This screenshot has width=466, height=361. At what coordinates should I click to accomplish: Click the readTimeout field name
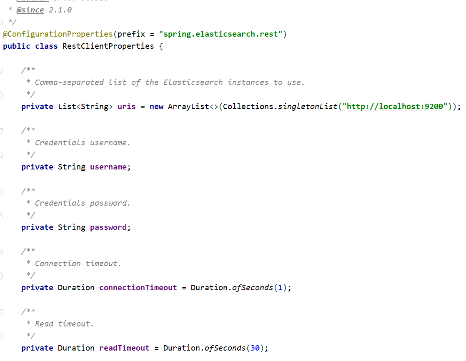tap(124, 348)
